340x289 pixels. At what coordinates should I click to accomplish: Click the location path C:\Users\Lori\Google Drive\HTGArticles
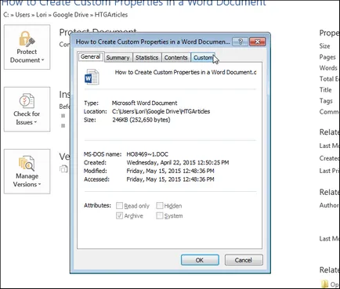(161, 111)
